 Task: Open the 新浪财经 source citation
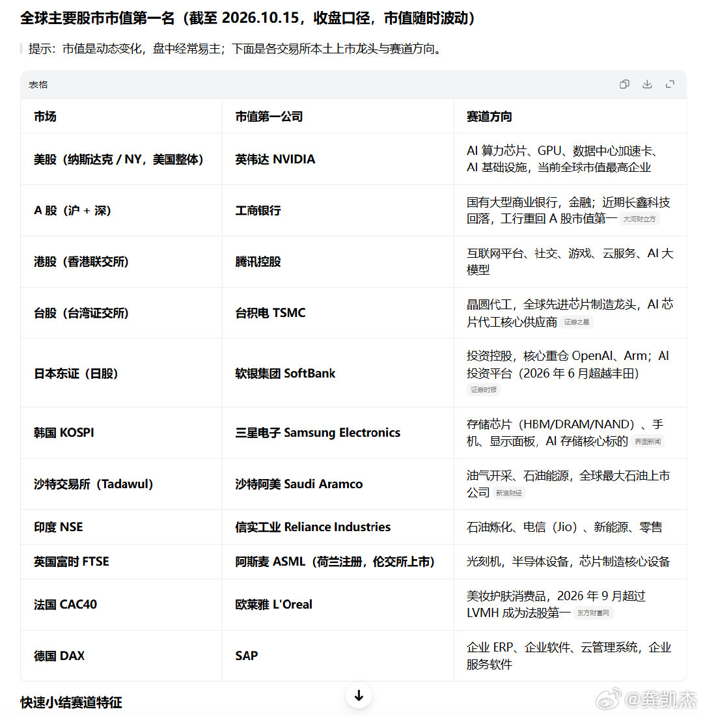click(x=508, y=493)
